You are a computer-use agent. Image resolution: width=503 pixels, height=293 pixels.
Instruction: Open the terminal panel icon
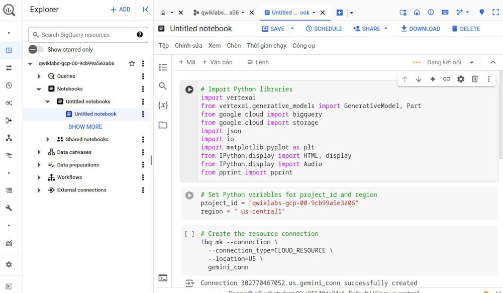pyautogui.click(x=163, y=278)
